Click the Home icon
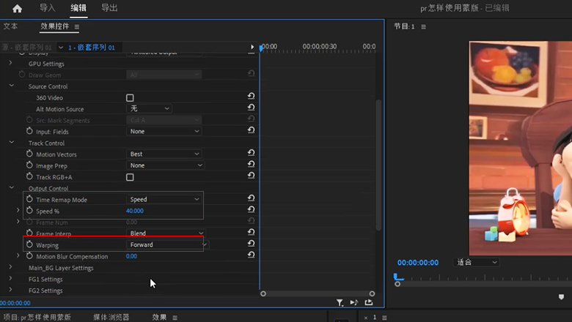This screenshot has width=572, height=322. [17, 9]
